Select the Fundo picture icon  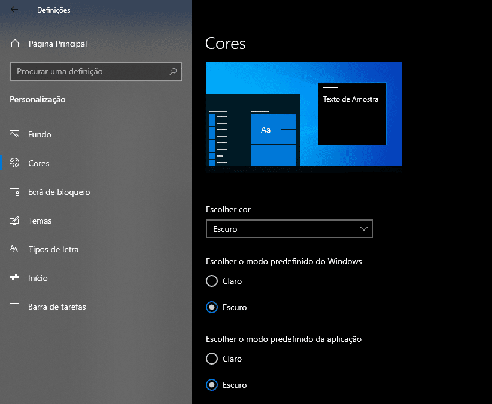(14, 134)
